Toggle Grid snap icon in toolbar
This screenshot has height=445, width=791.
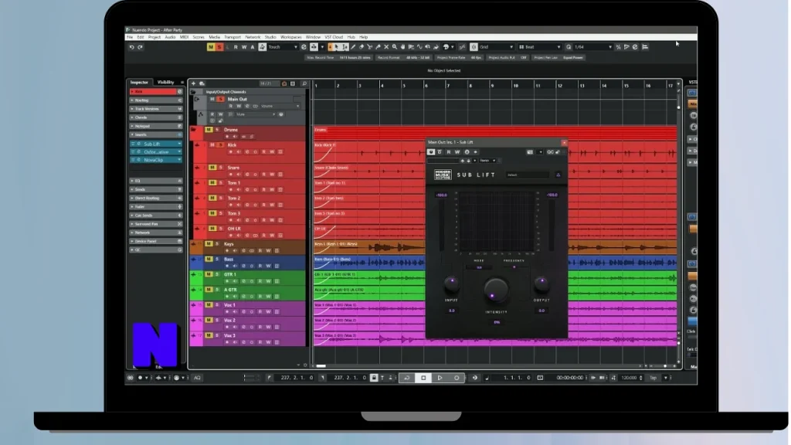pyautogui.click(x=474, y=47)
